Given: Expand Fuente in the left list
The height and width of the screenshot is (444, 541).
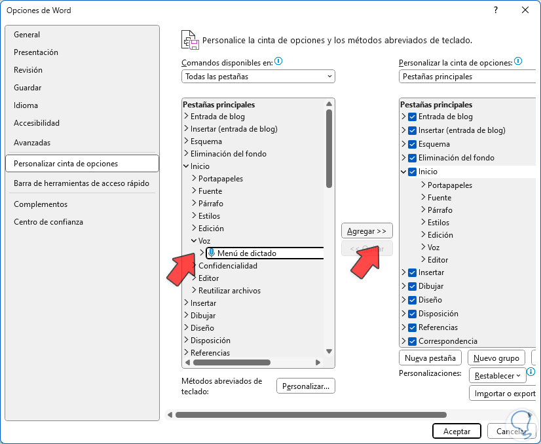Looking at the screenshot, I should (x=194, y=191).
